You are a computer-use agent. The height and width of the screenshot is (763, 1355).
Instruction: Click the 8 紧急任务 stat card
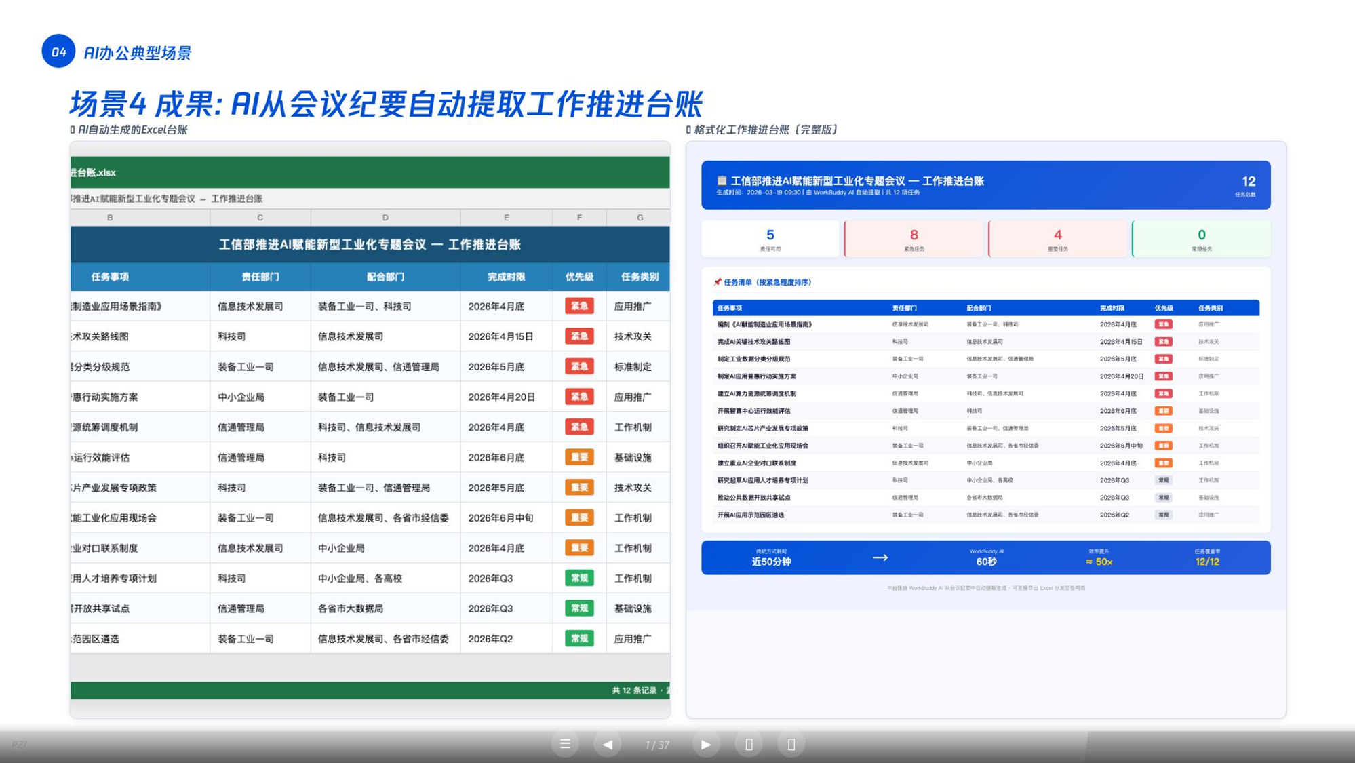pyautogui.click(x=914, y=239)
